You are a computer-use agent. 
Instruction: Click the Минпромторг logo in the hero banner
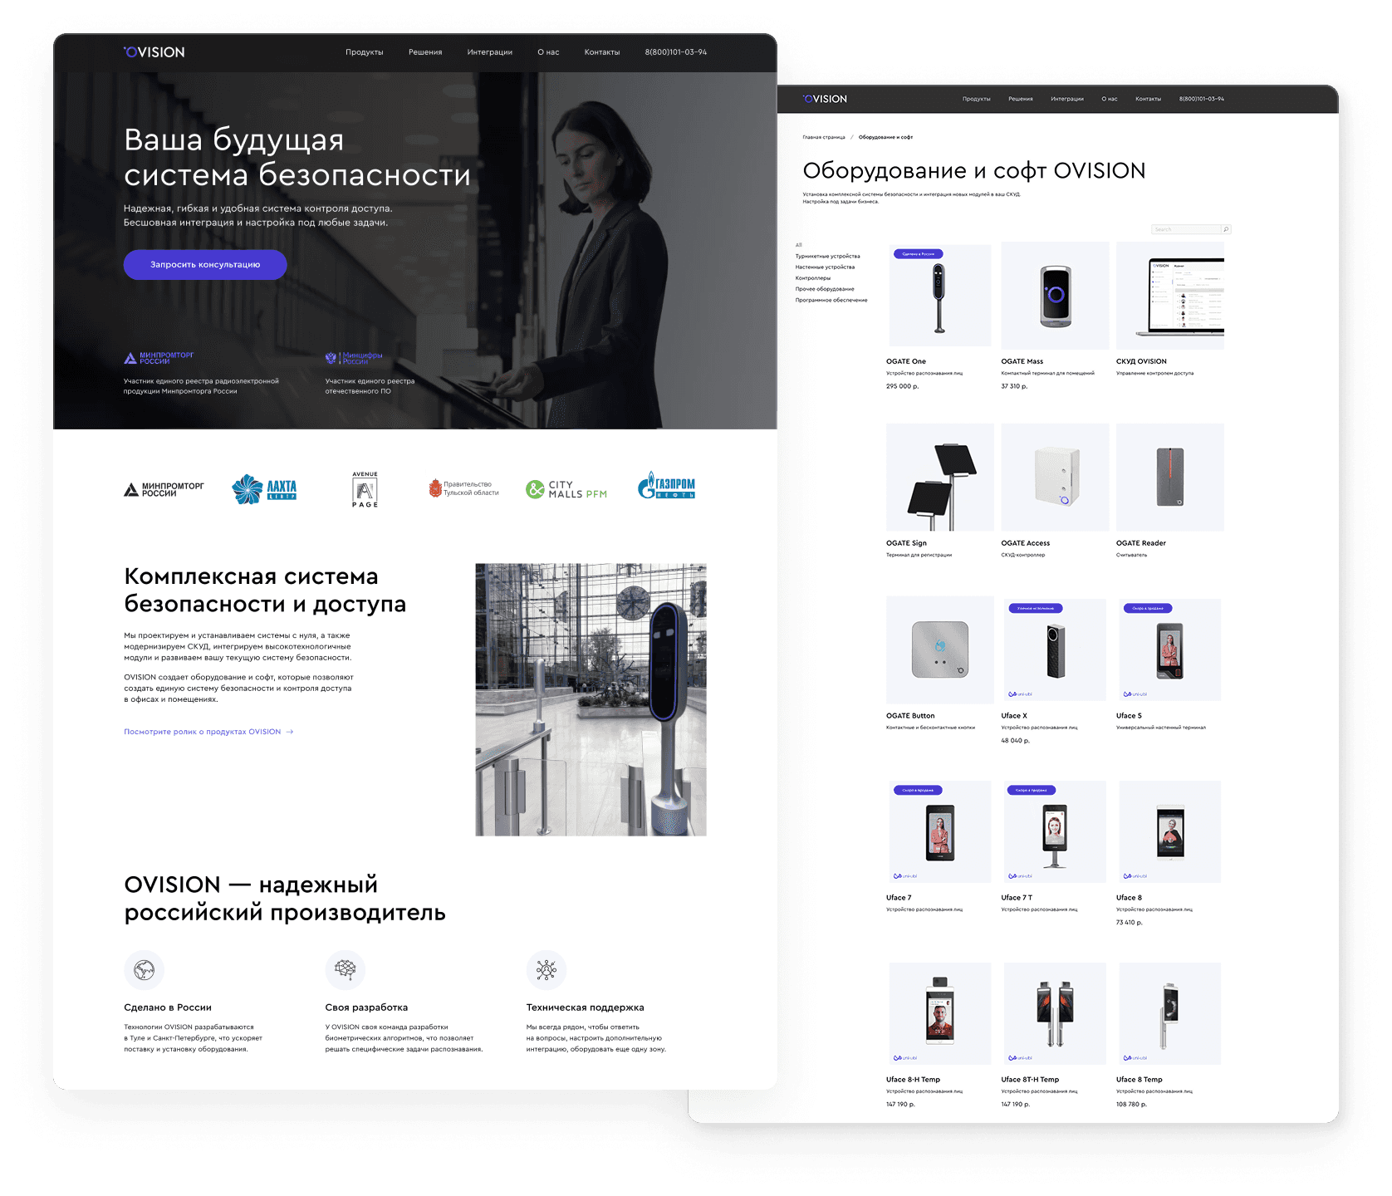159,358
